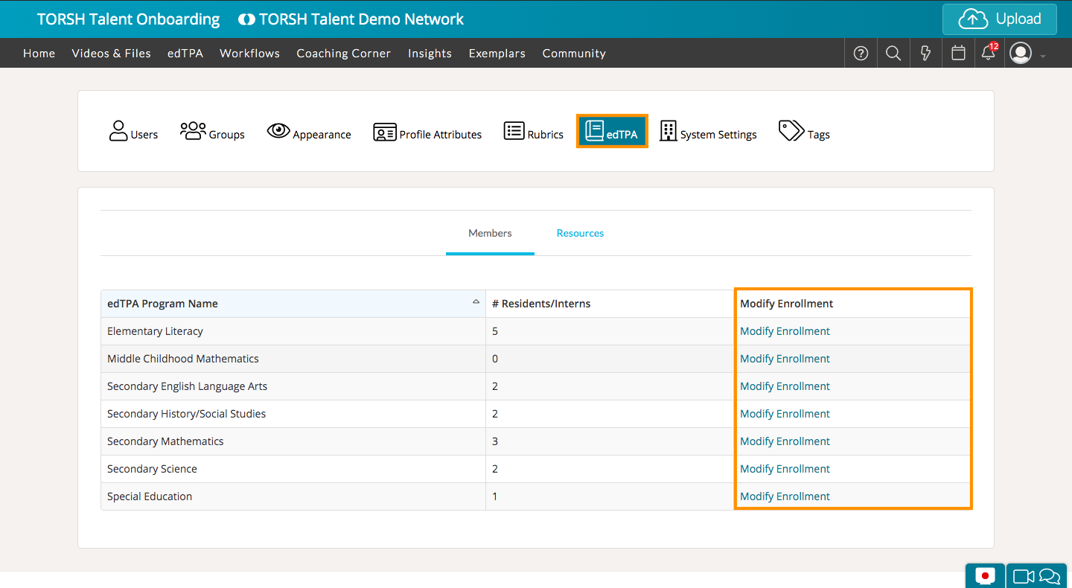Open the calendar icon in top bar

point(959,53)
